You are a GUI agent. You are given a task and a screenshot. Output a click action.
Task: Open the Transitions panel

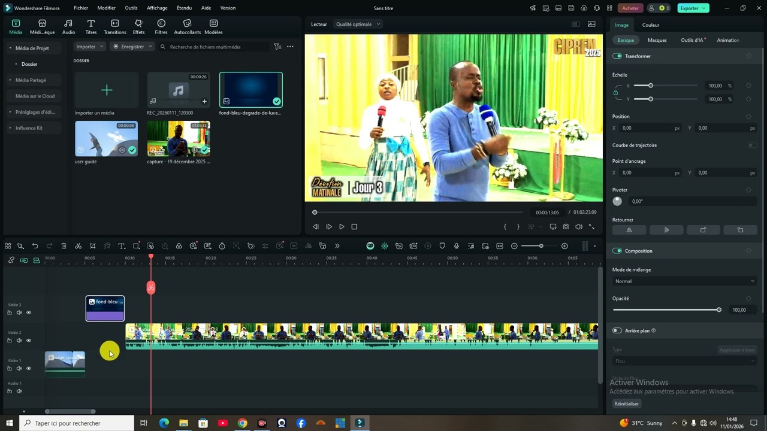(115, 27)
